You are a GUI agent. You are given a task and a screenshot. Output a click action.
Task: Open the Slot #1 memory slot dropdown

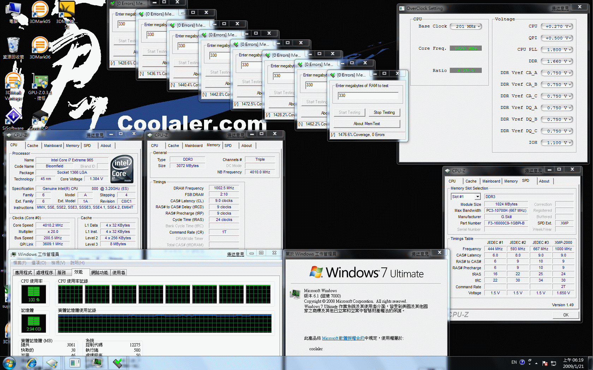[x=466, y=197]
